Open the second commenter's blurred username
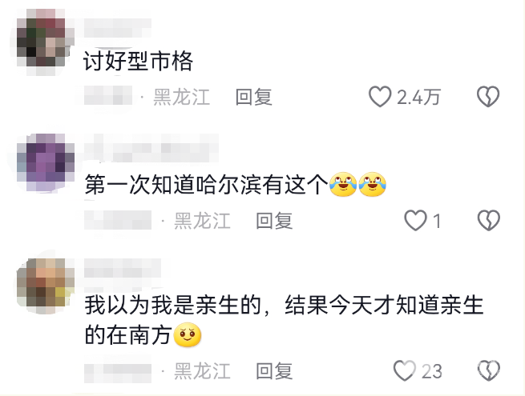Screen dimensions: 525x396 151,148
